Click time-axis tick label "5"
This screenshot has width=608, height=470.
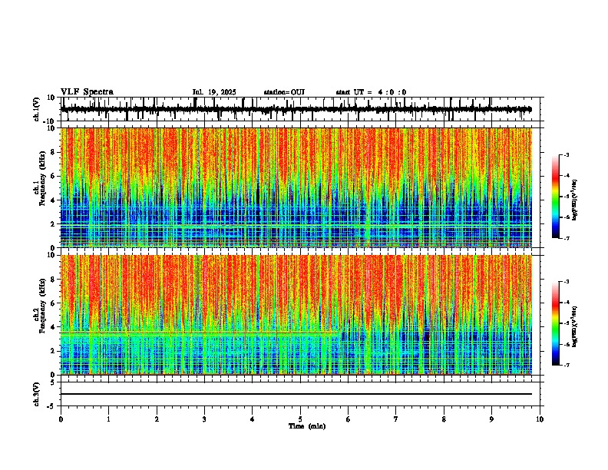point(300,419)
